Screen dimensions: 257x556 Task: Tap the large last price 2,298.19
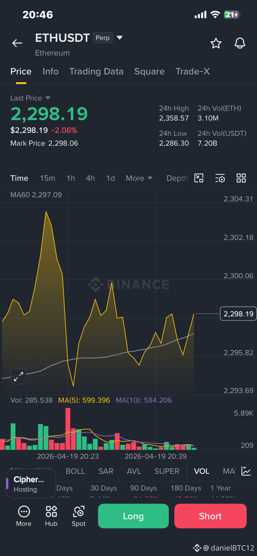[x=49, y=114]
